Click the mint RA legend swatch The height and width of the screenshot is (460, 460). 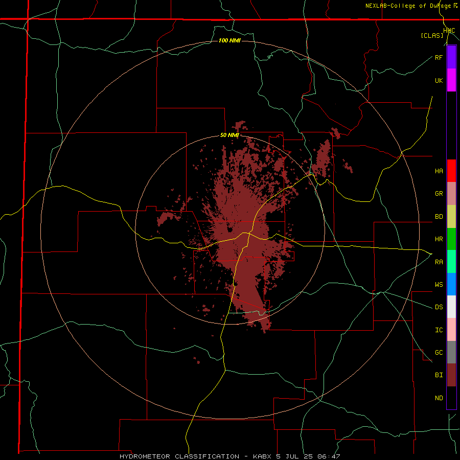tap(451, 262)
